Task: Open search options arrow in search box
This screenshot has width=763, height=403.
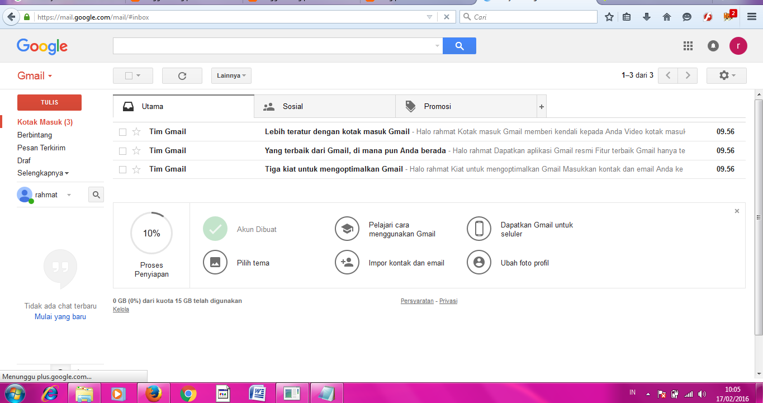Action: coord(437,46)
